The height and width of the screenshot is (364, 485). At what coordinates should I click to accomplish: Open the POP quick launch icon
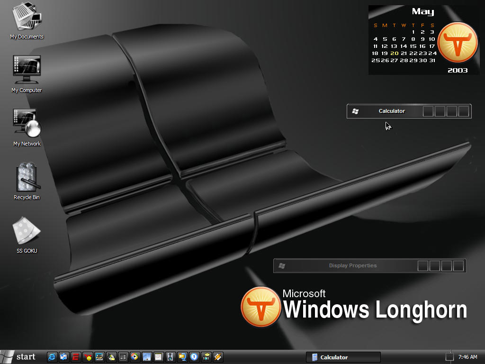pyautogui.click(x=99, y=357)
